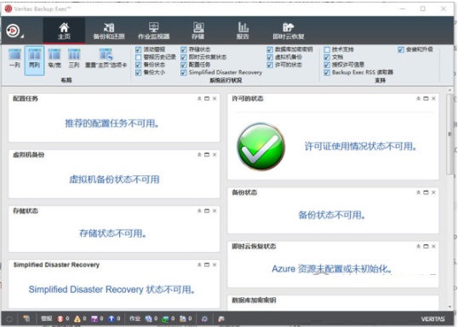Close the Simplified Disaster Recovery panel

coord(215,265)
